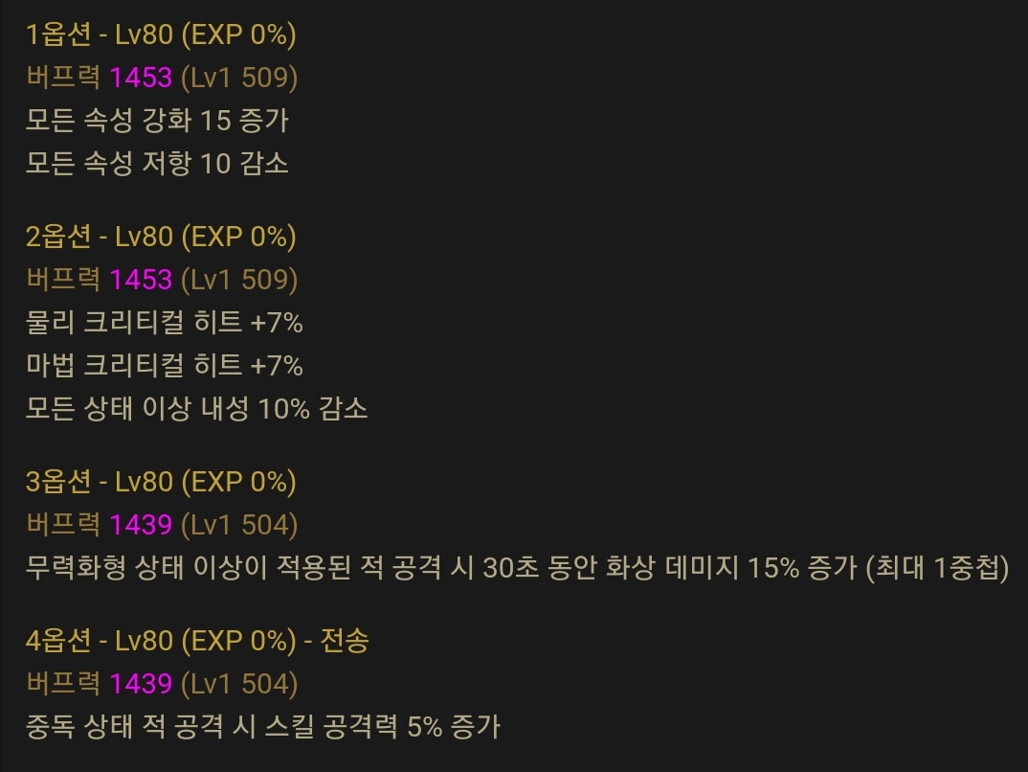Click the 3옵션 - Lv80 header
The width and height of the screenshot is (1028, 772).
161,482
